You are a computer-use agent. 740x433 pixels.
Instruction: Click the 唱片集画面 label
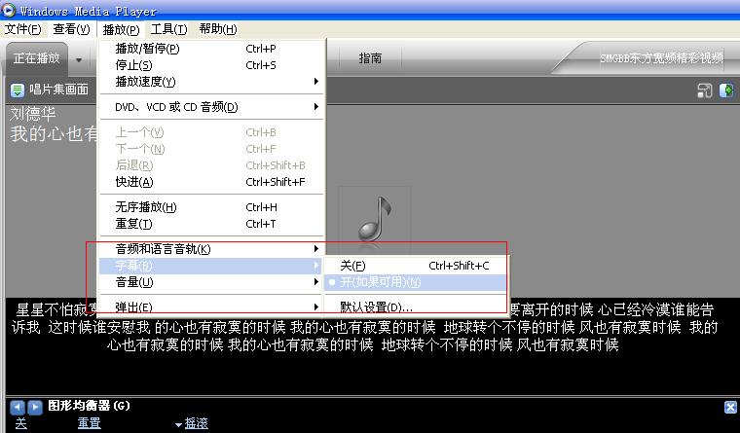[59, 90]
